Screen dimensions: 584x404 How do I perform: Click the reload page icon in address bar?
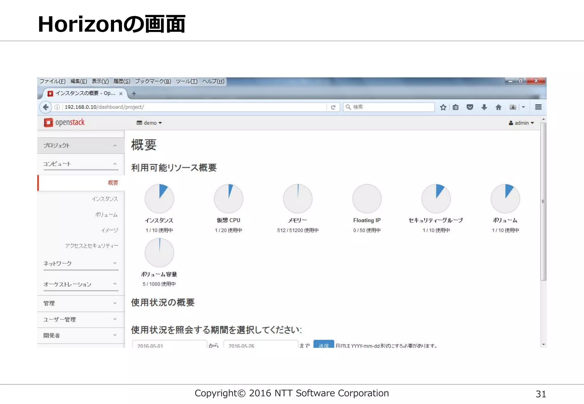333,107
